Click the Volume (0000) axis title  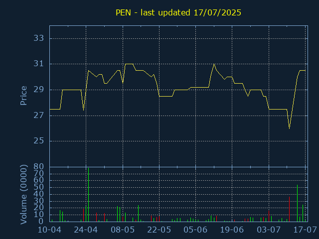(23, 195)
